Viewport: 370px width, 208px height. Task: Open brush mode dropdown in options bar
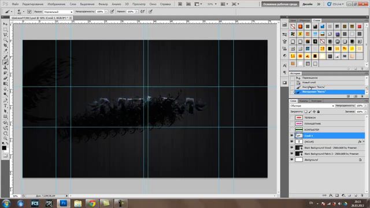click(x=58, y=12)
